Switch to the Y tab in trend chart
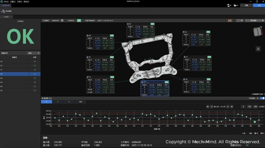265x148 pixels. point(57,102)
